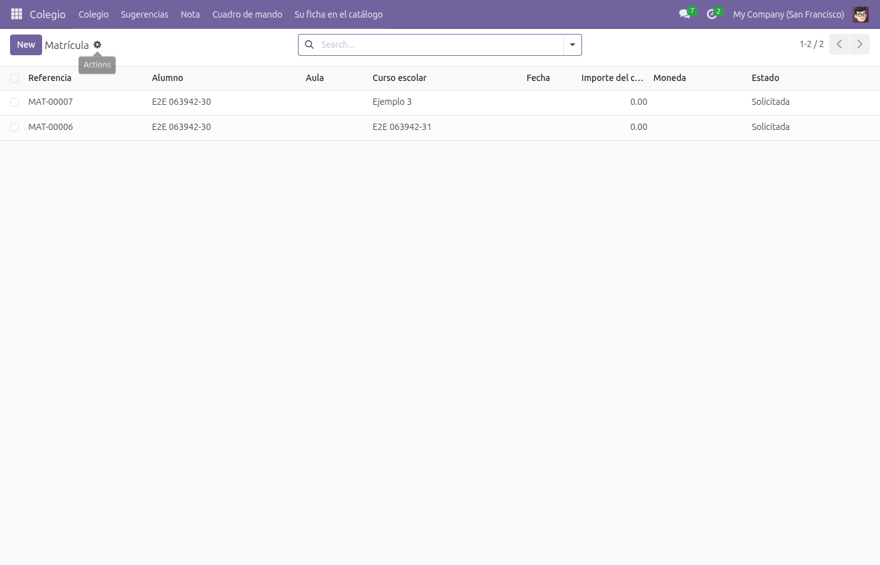Open the conversations messages icon
880x565 pixels.
685,14
